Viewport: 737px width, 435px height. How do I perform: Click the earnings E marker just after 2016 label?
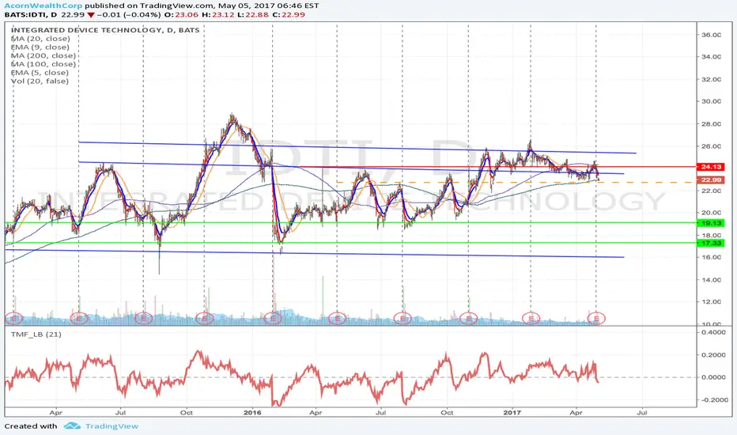(273, 319)
